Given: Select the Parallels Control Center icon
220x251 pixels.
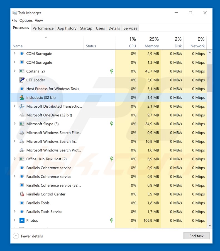Looking at the screenshot, I should [22, 194].
